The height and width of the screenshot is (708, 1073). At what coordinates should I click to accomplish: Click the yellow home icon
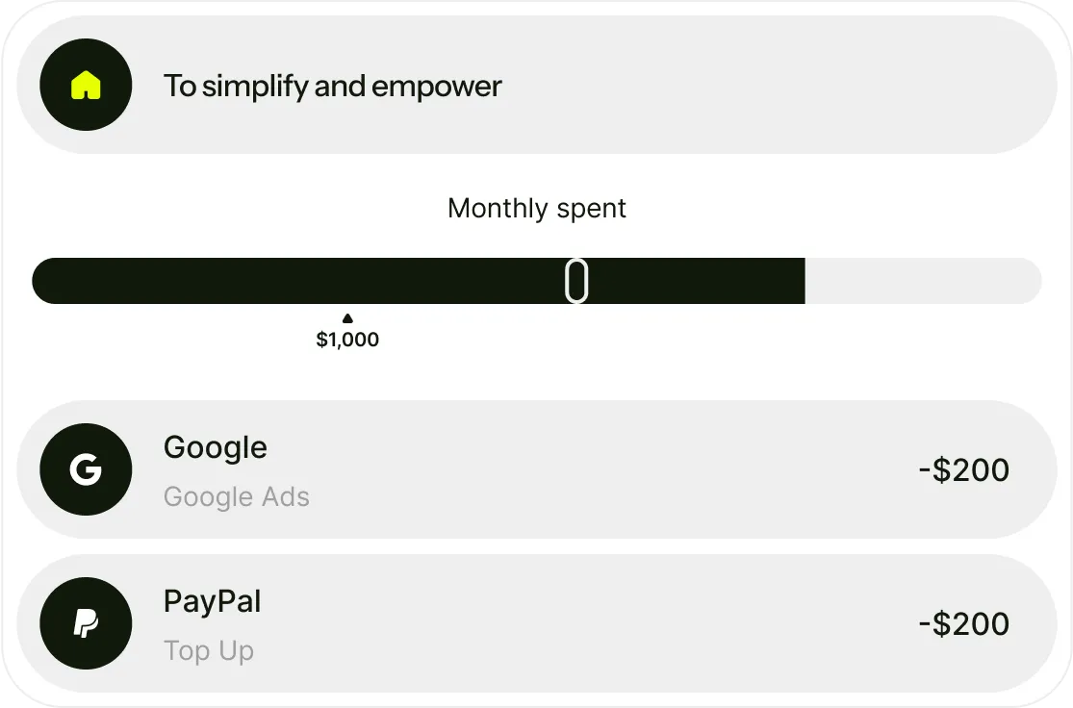86,86
